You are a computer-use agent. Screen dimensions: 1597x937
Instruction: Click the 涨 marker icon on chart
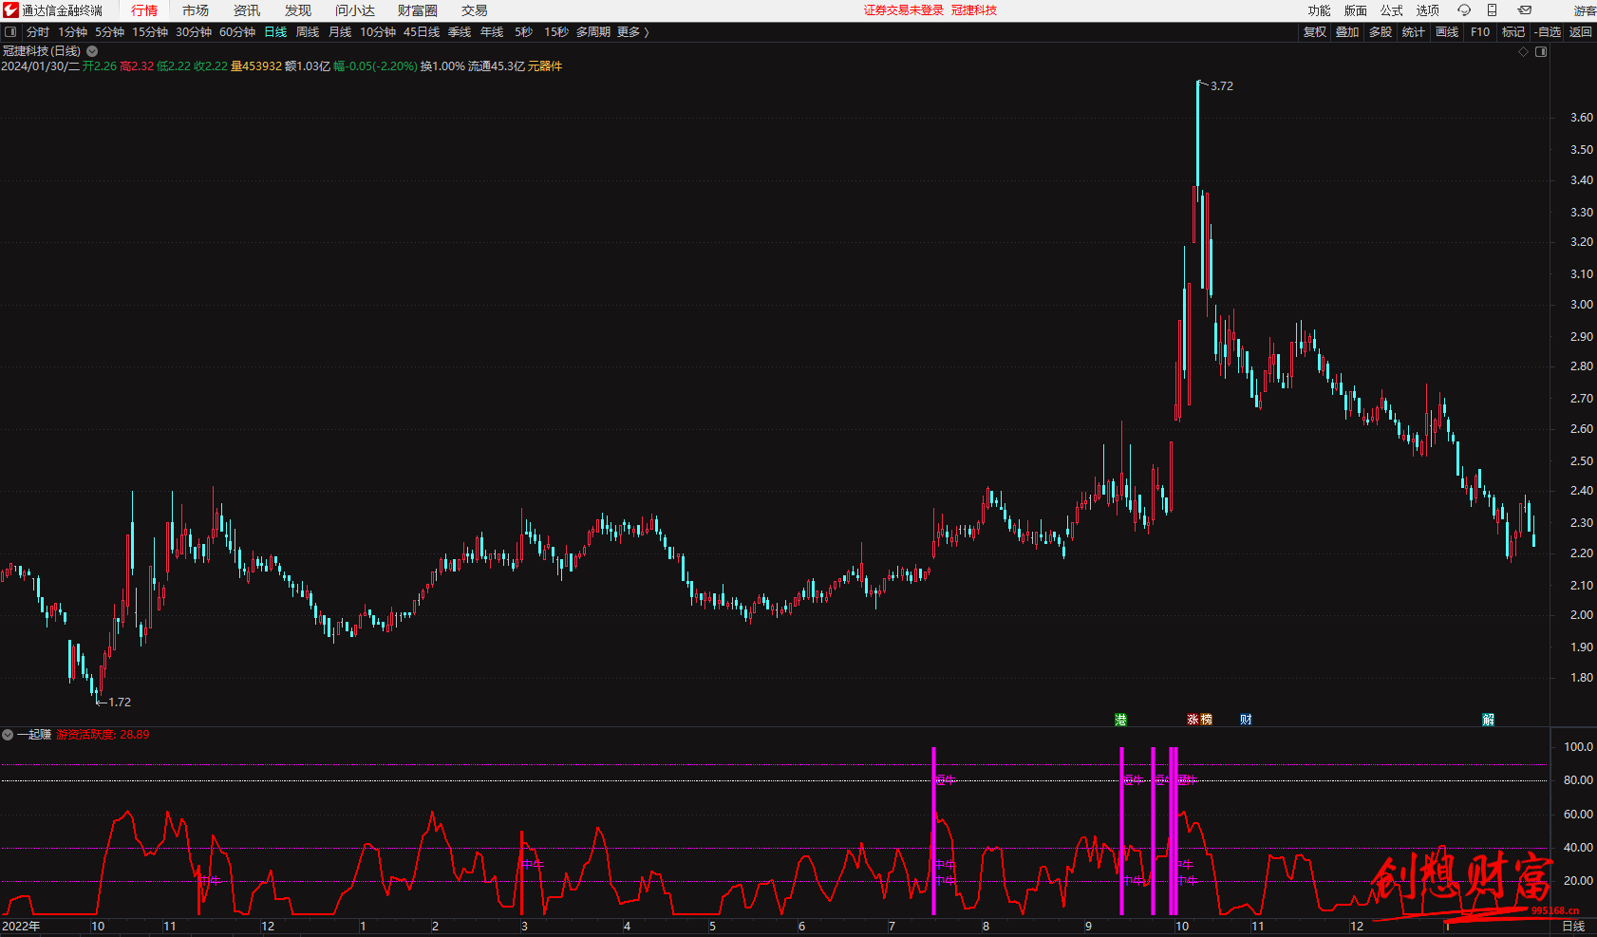(1193, 720)
